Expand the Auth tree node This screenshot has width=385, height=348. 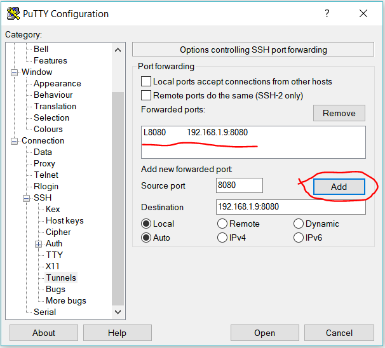(38, 244)
